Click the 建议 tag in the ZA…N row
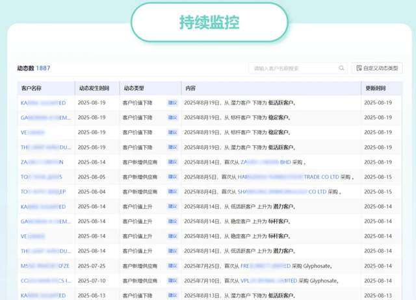Screen dimensions: 416x300 tap(172, 162)
